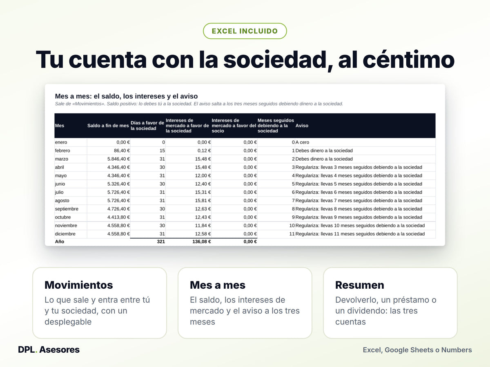This screenshot has width=490, height=367.
Task: Open the 'Resumen' card
Action: click(390, 303)
